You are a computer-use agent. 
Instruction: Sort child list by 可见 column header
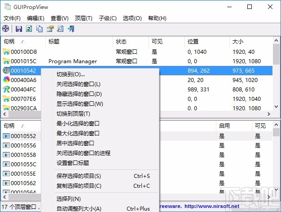point(262,126)
